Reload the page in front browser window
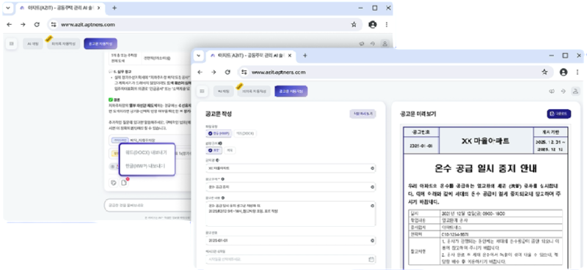 pyautogui.click(x=227, y=72)
